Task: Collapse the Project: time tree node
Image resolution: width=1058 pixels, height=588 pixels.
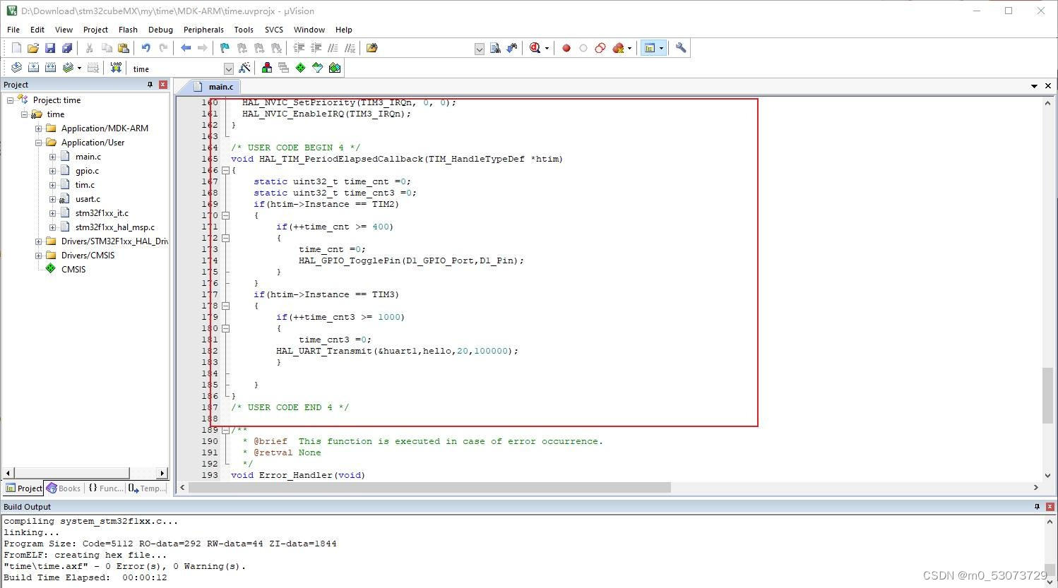Action: tap(10, 100)
